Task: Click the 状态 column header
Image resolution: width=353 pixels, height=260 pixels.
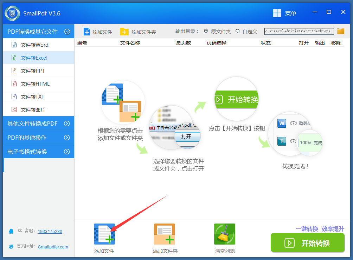Action: 266,43
